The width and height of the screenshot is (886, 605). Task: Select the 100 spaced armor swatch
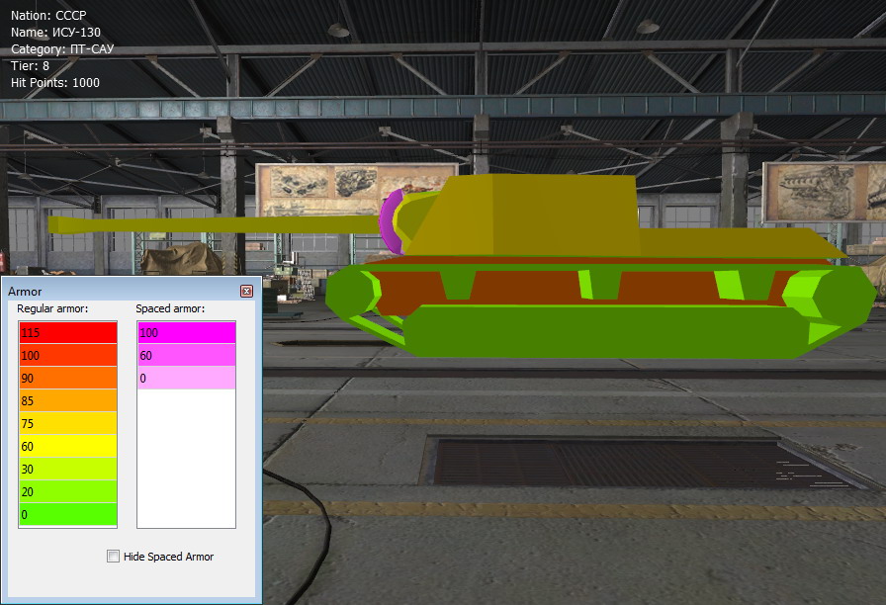coord(187,333)
